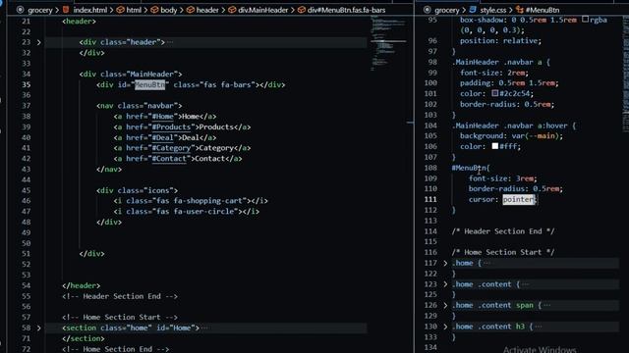The width and height of the screenshot is (629, 353).
Task: Click position: relative declaration
Action: click(x=500, y=41)
